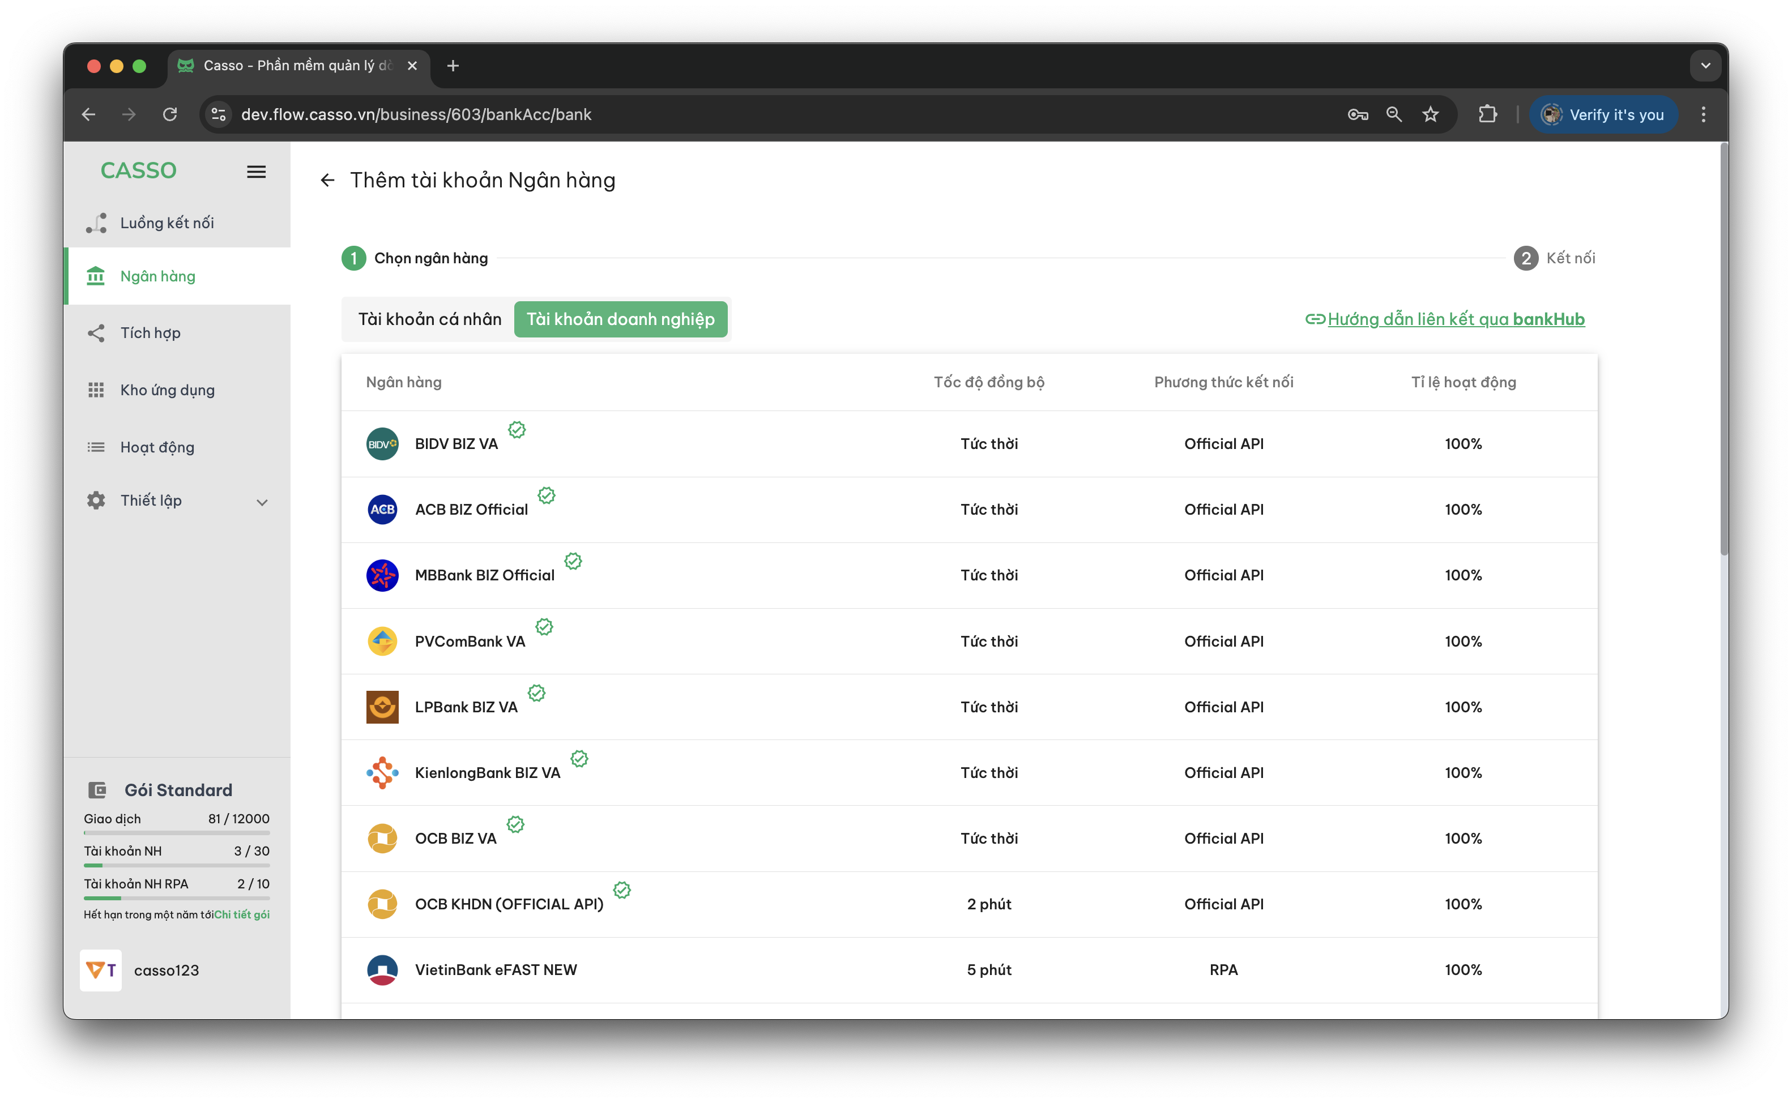Click verified badge next to MBBank BIZ Official
This screenshot has height=1103, width=1792.
click(x=573, y=561)
